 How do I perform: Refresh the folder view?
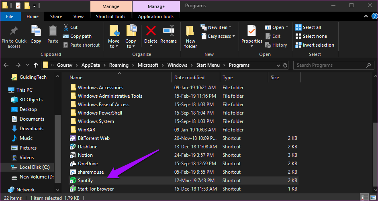[x=285, y=65]
